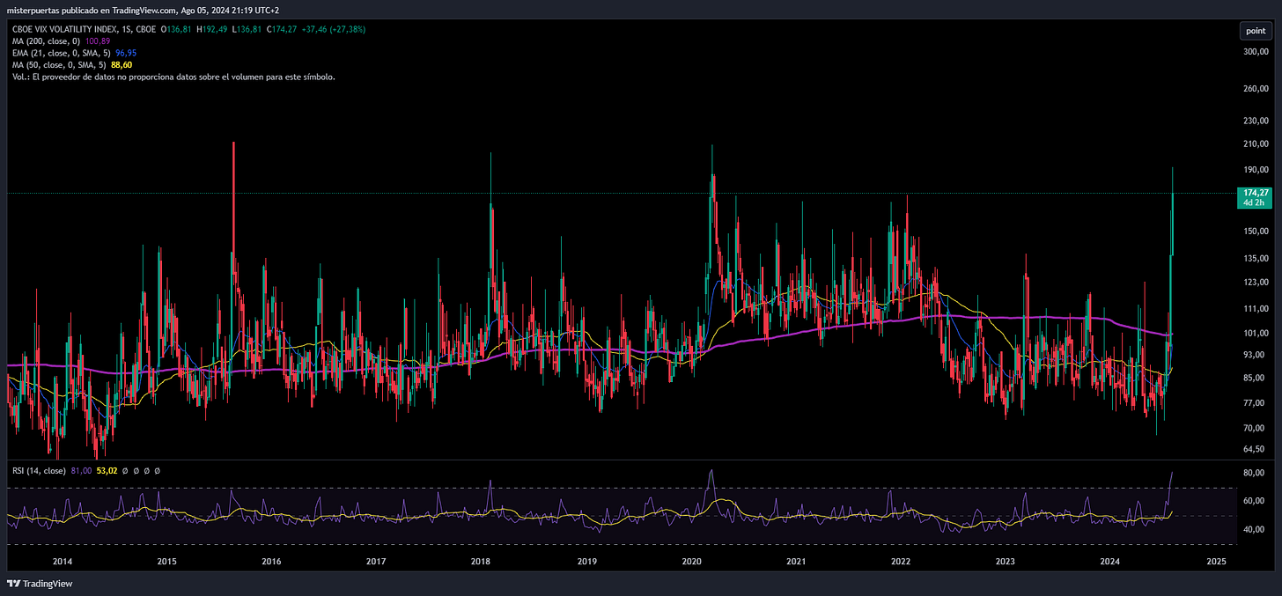Select the RSI (14, close) indicator legend
The image size is (1282, 596).
tap(40, 471)
